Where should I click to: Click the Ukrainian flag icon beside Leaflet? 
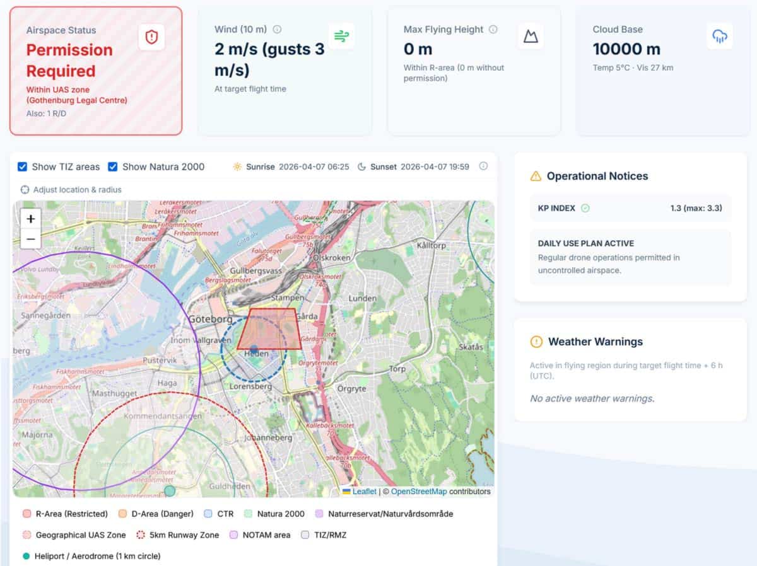346,492
